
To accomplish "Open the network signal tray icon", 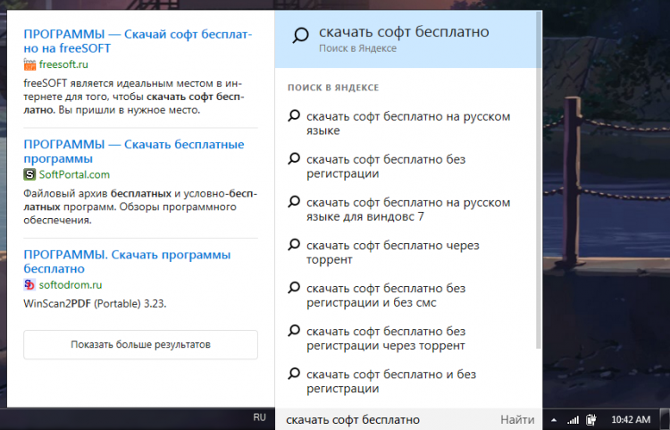I will point(573,419).
